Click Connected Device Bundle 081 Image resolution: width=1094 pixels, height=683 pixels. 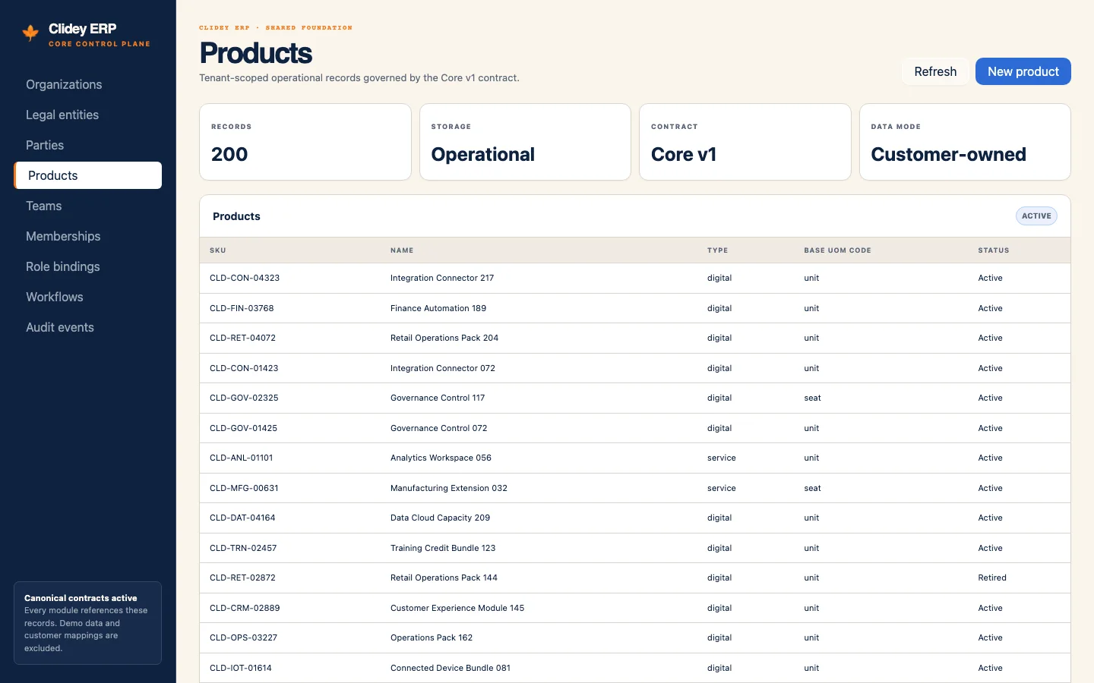451,668
